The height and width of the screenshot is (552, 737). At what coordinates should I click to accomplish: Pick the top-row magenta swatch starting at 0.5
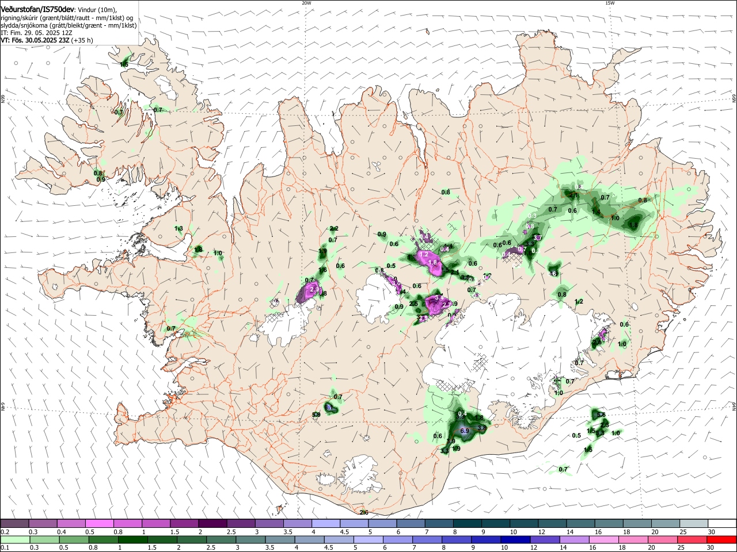coord(99,523)
